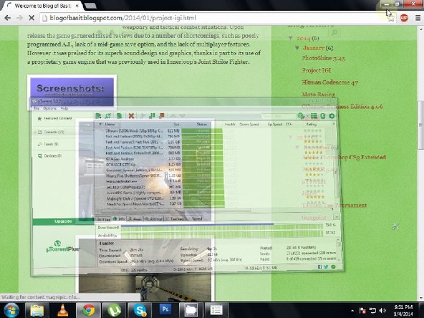Open File menu in uTorrent
Viewport: 424px width, 318px height.
click(x=36, y=108)
